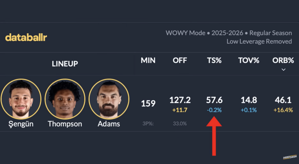299x164 pixels.
Task: Click the Adams name label
Action: tap(109, 124)
